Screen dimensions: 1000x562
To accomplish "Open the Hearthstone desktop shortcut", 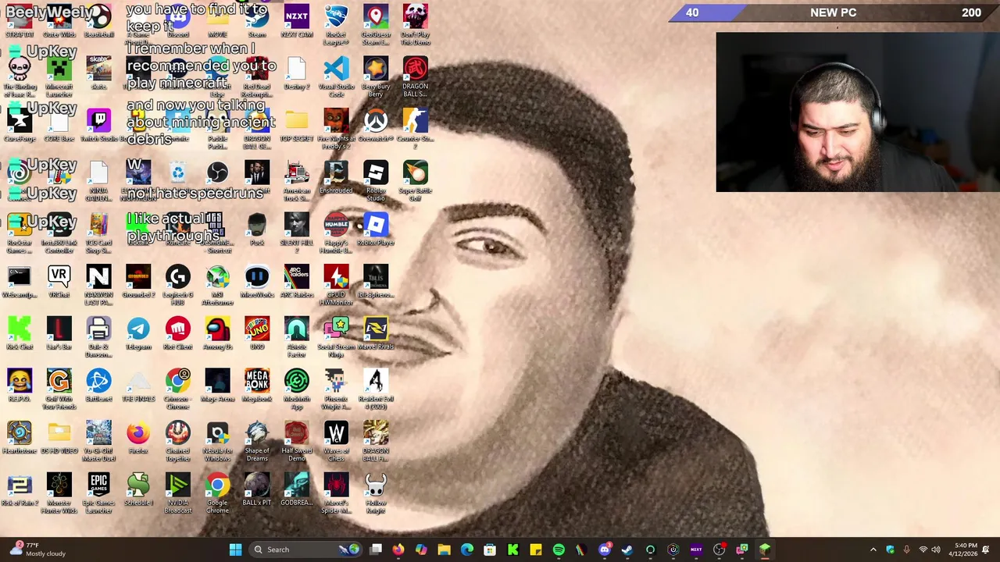I will coord(20,438).
